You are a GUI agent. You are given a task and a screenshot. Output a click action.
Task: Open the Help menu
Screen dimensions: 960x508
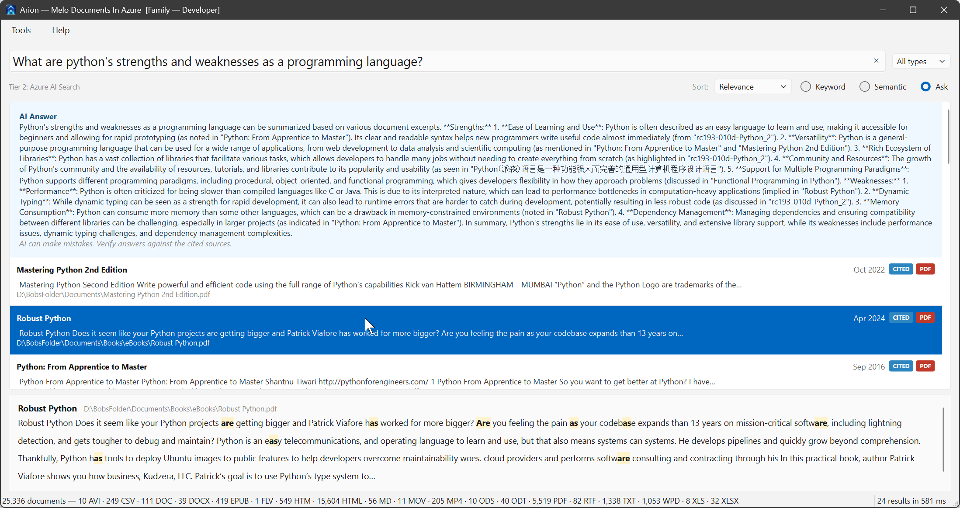tap(61, 30)
